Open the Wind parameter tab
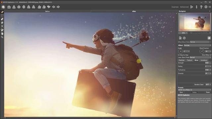Image resolution: width=212 pixels, height=119 pixels. click(x=196, y=60)
